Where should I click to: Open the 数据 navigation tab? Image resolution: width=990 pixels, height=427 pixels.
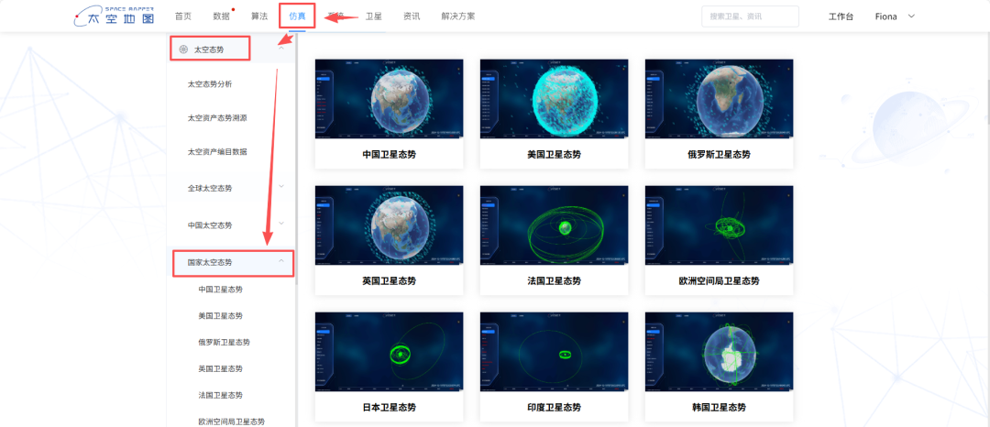tap(221, 16)
